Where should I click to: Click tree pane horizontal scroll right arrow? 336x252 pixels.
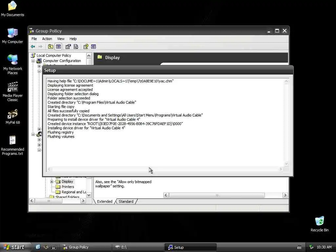coord(83,201)
